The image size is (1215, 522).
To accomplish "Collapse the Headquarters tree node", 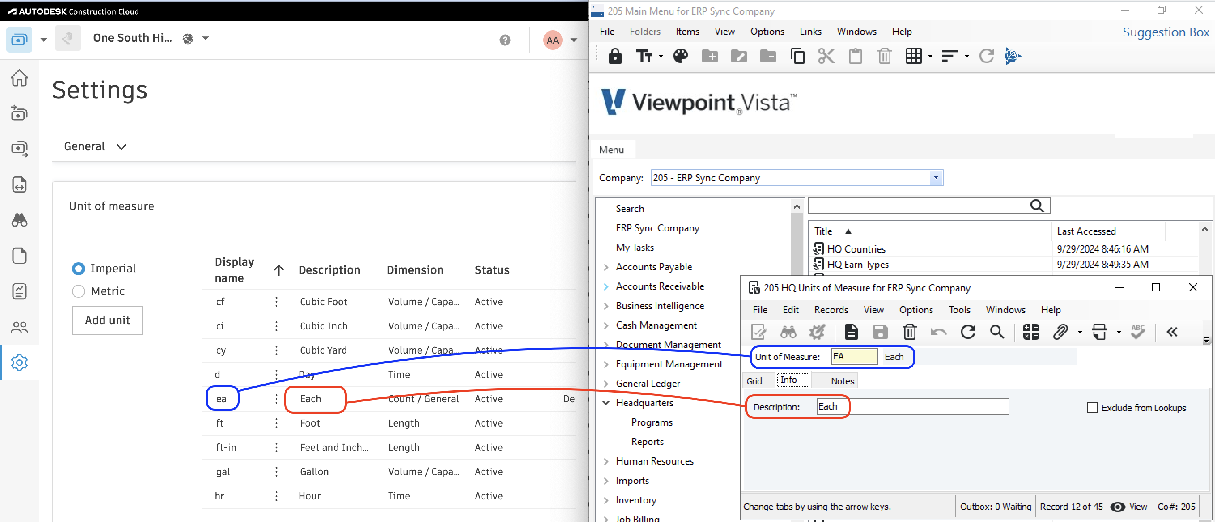I will [606, 403].
